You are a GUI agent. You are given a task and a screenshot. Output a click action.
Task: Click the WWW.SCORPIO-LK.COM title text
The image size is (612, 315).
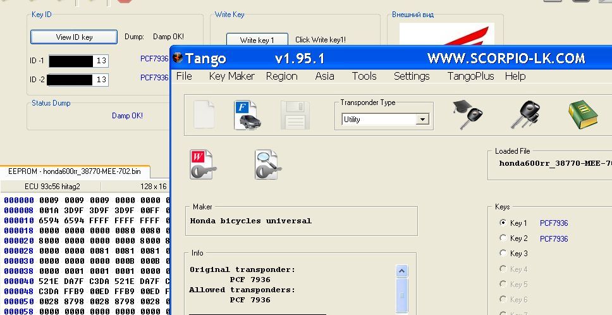(506, 59)
